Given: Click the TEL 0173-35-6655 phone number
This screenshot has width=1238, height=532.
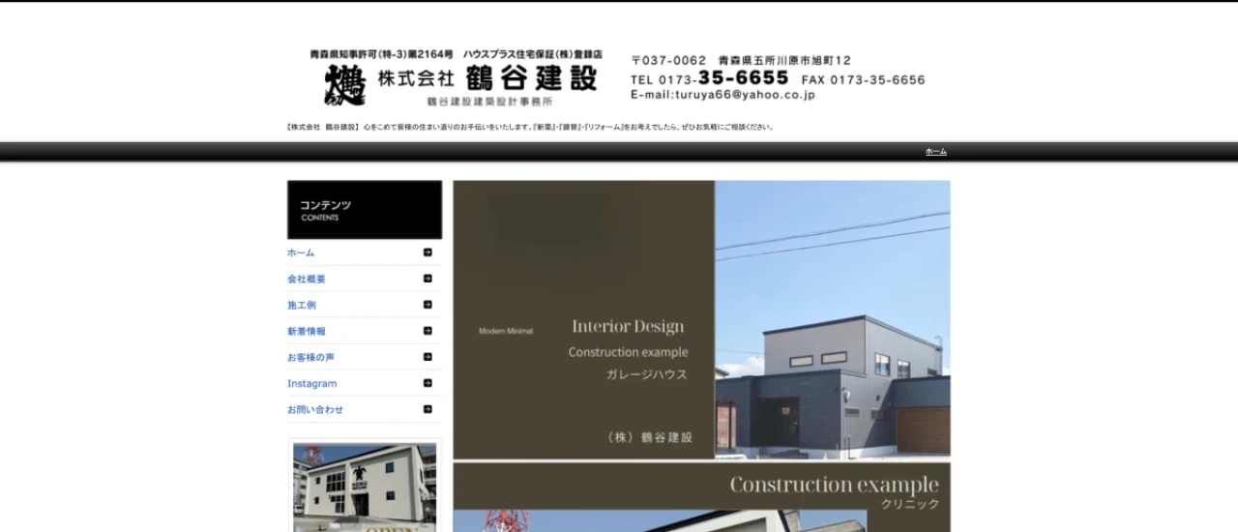Looking at the screenshot, I should coord(710,78).
